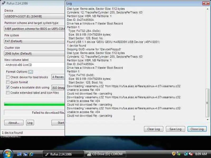
Task: Click the Save Log button
Action: pyautogui.click(x=175, y=129)
